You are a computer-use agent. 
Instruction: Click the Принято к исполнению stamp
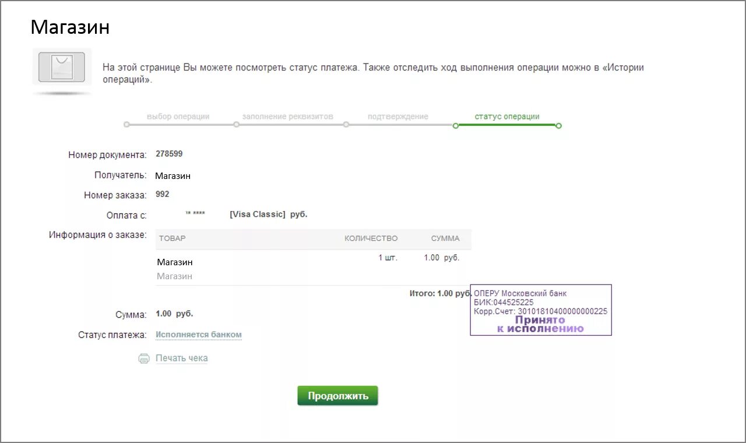pos(540,325)
